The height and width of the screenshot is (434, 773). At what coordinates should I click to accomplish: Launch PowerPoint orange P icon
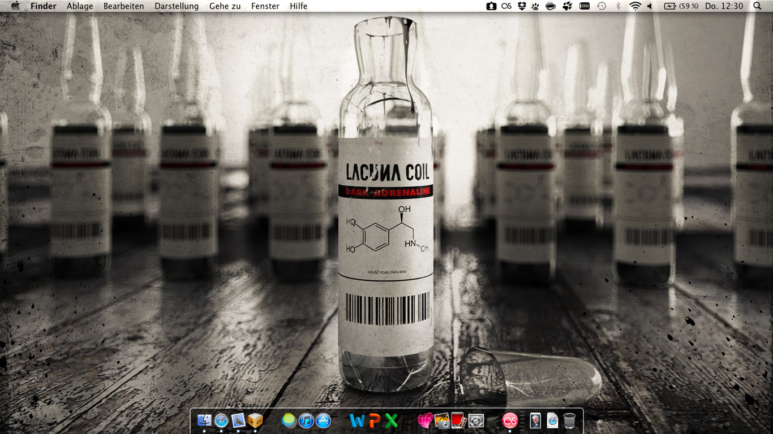click(374, 421)
